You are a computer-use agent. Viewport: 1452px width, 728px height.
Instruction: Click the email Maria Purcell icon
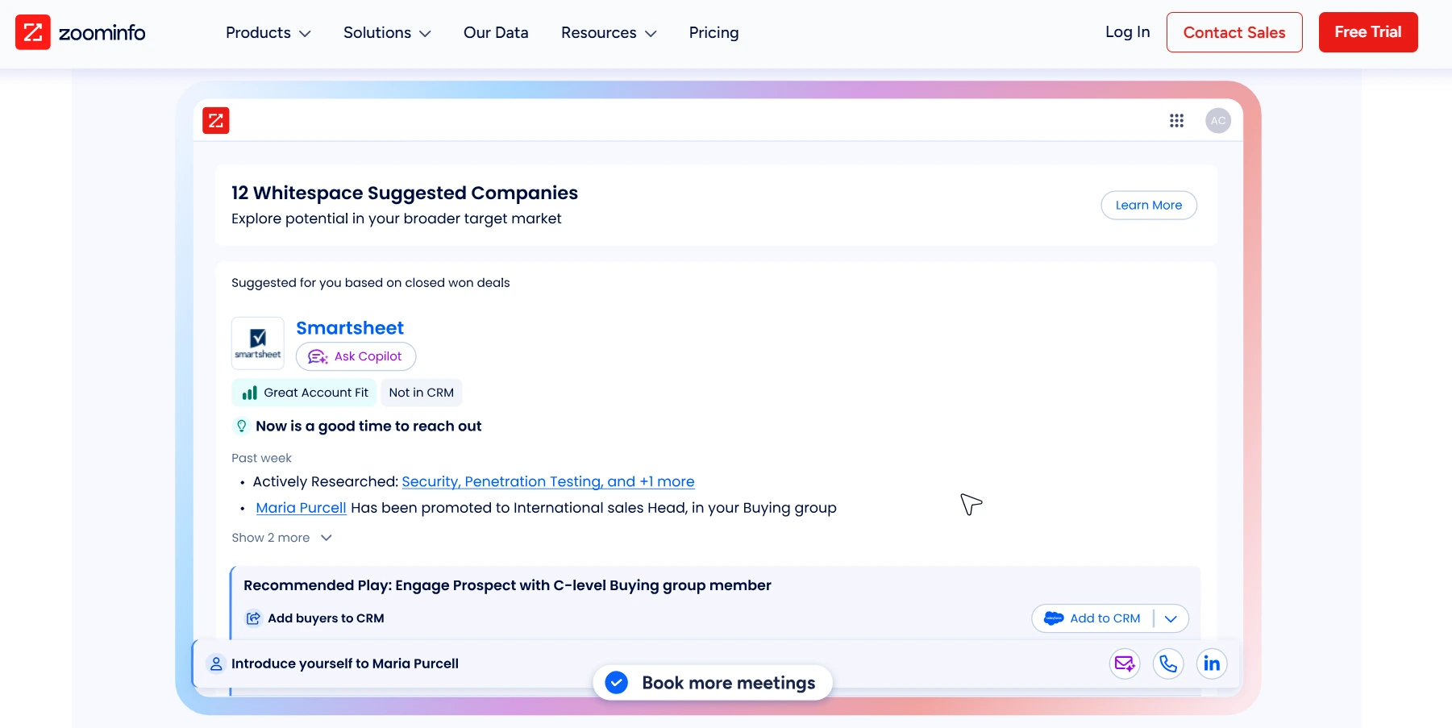(1125, 664)
